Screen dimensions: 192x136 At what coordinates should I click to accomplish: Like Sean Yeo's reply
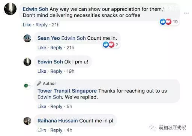pyautogui.click(x=42, y=48)
